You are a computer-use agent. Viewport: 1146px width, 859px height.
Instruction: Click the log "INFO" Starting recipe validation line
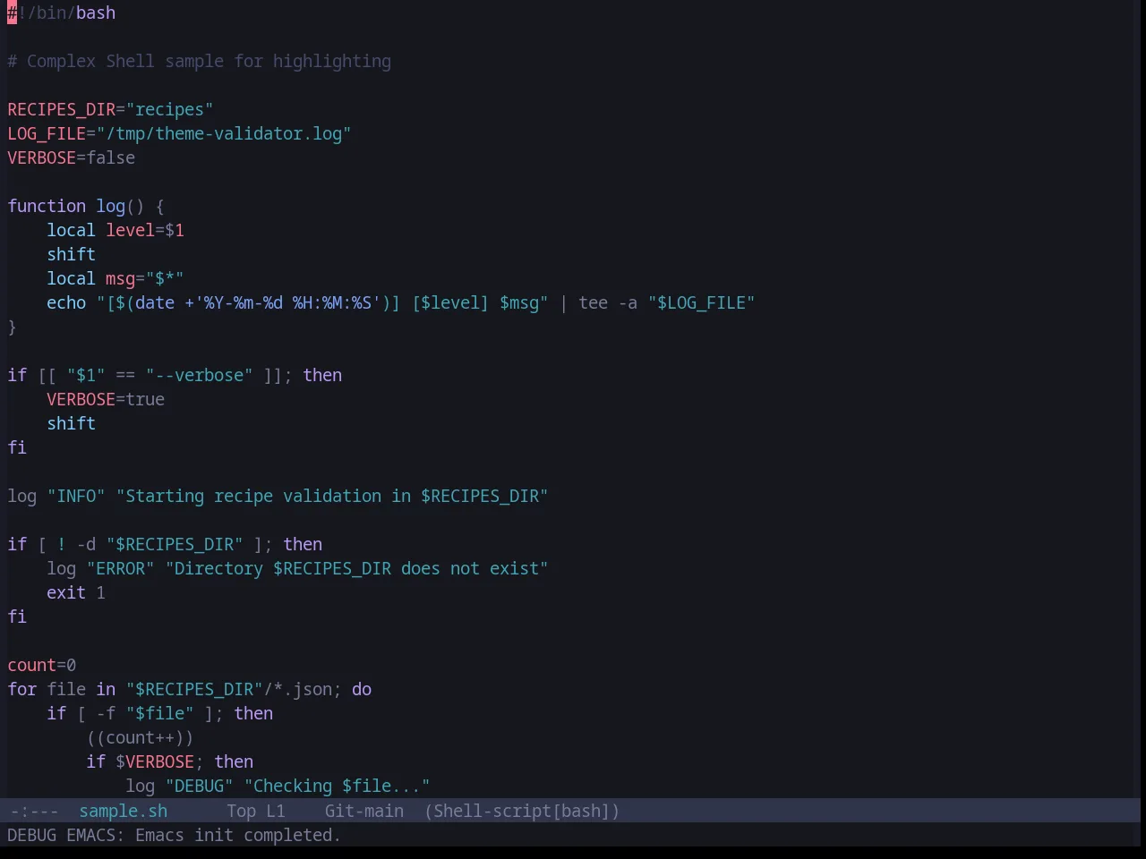278,496
